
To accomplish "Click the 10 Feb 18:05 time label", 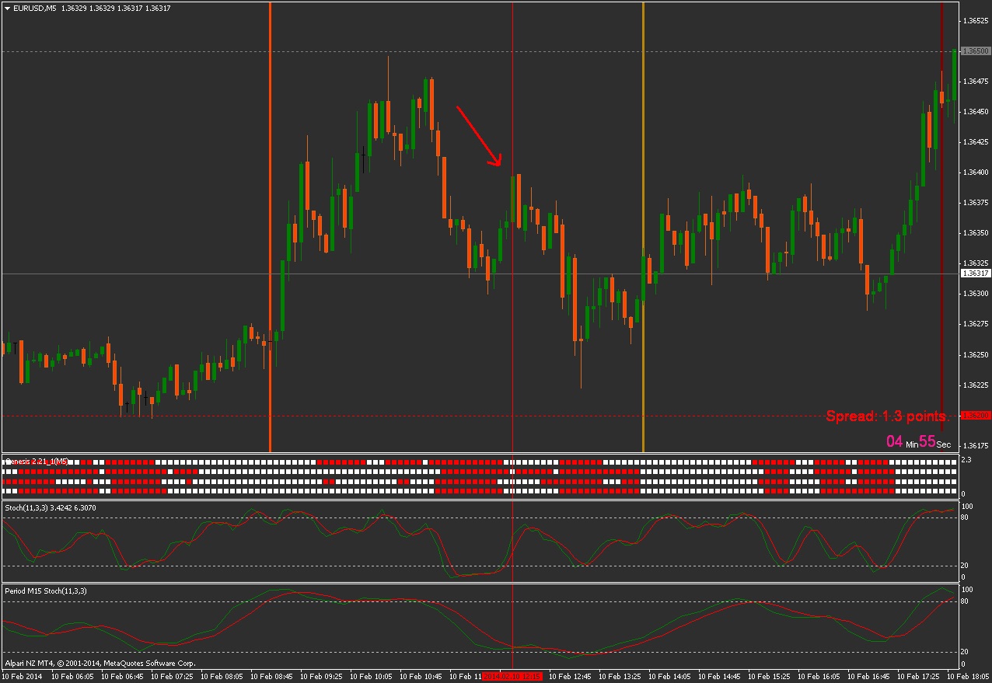I will pos(968,677).
